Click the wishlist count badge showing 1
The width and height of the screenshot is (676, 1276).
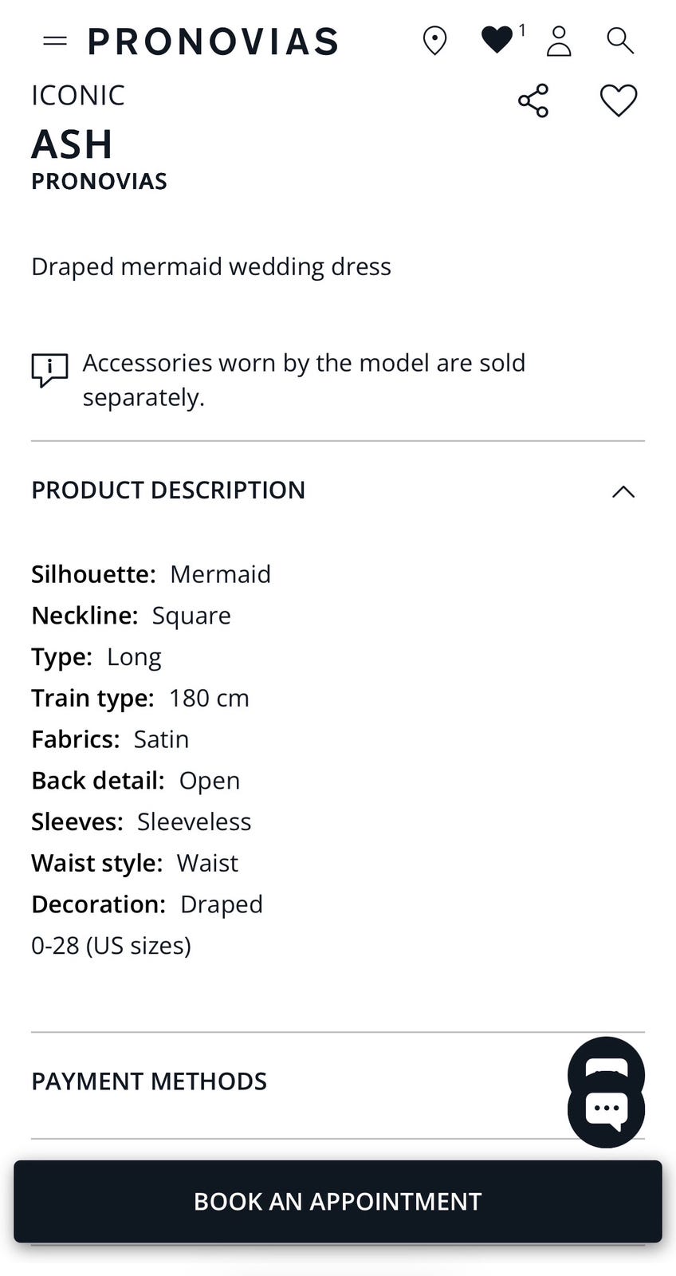[x=522, y=30]
